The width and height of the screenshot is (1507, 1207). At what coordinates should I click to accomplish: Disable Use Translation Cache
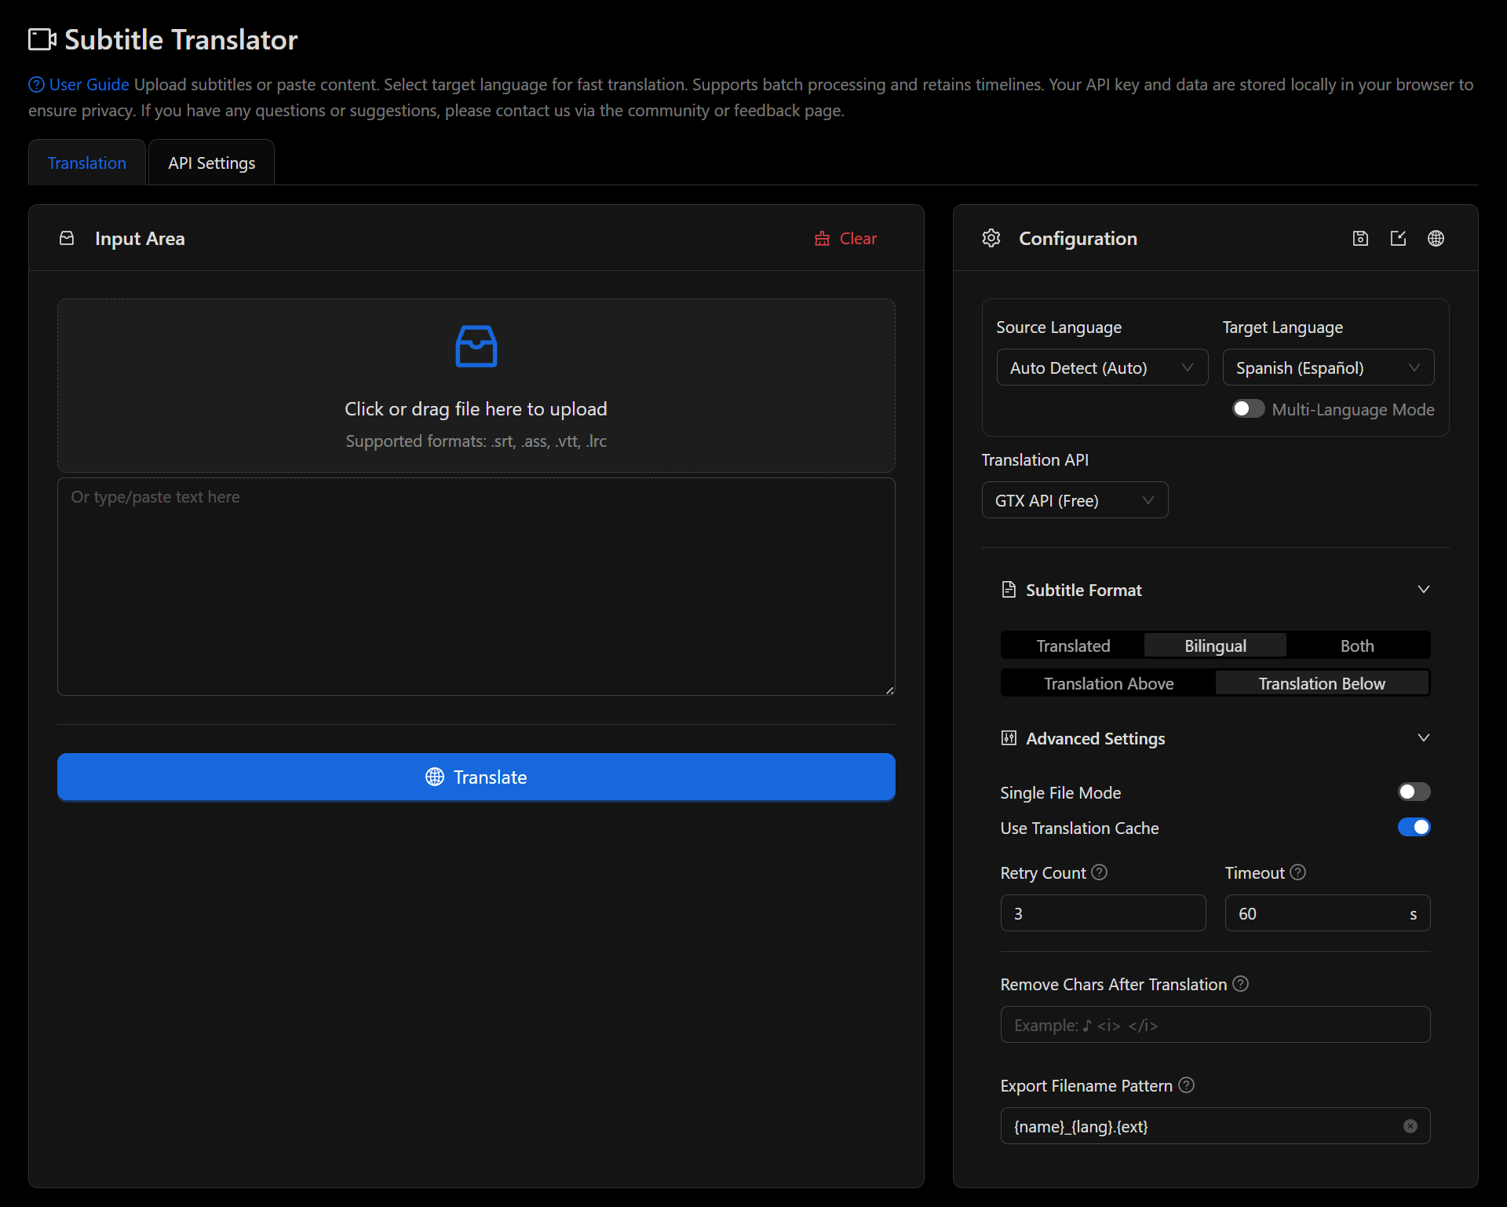point(1413,827)
